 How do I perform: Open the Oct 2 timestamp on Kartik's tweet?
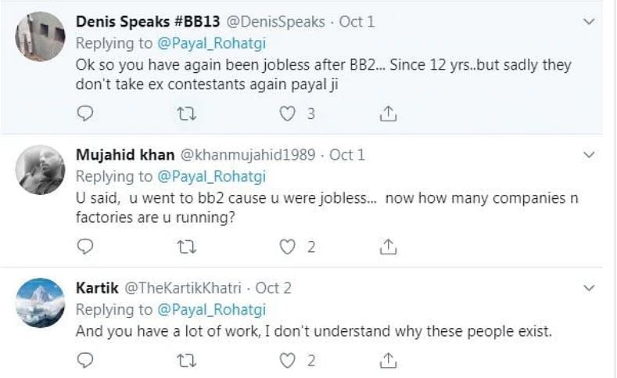[x=273, y=288]
